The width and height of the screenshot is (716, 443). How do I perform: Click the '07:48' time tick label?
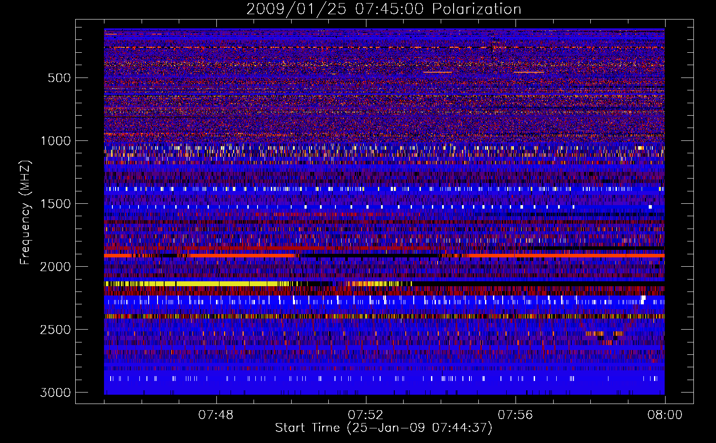pos(216,415)
